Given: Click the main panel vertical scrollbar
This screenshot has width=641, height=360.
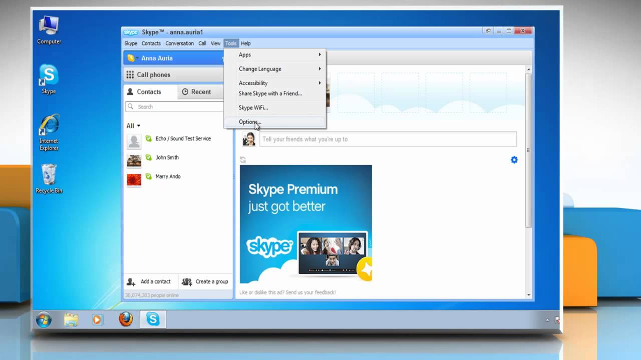Looking at the screenshot, I should (x=528, y=150).
